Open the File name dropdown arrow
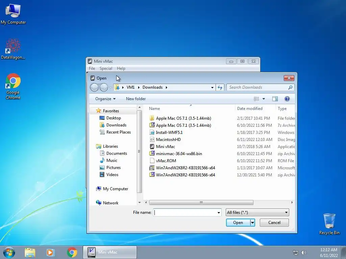 [x=219, y=212]
